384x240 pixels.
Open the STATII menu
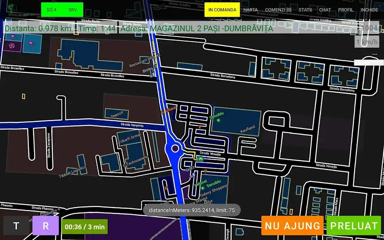point(305,10)
